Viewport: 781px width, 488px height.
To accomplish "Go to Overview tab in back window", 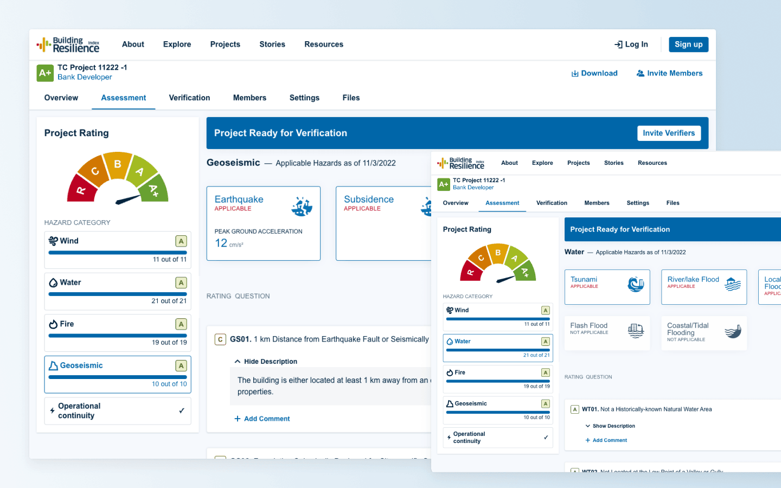I will click(x=61, y=98).
